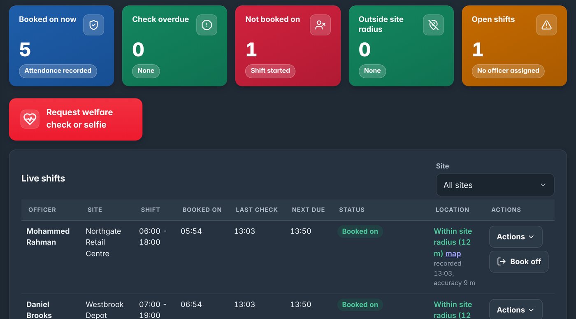The height and width of the screenshot is (319, 576).
Task: Open the All sites dropdown
Action: (x=495, y=185)
